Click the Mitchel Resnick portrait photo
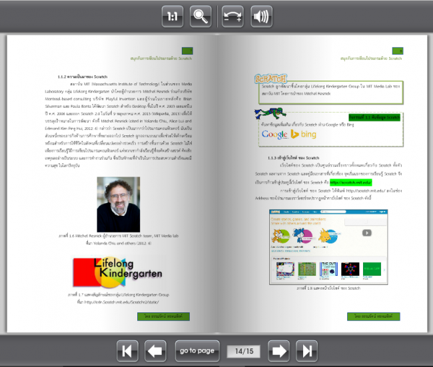The image size is (433, 367). (x=119, y=204)
